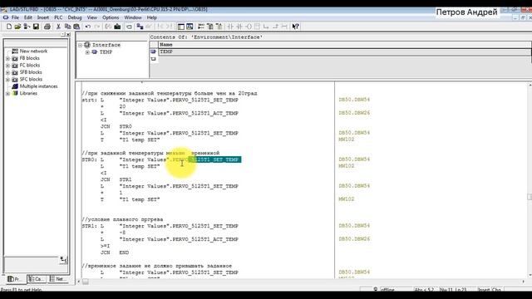
Task: Click the Copy toolbar icon
Action: click(x=67, y=27)
